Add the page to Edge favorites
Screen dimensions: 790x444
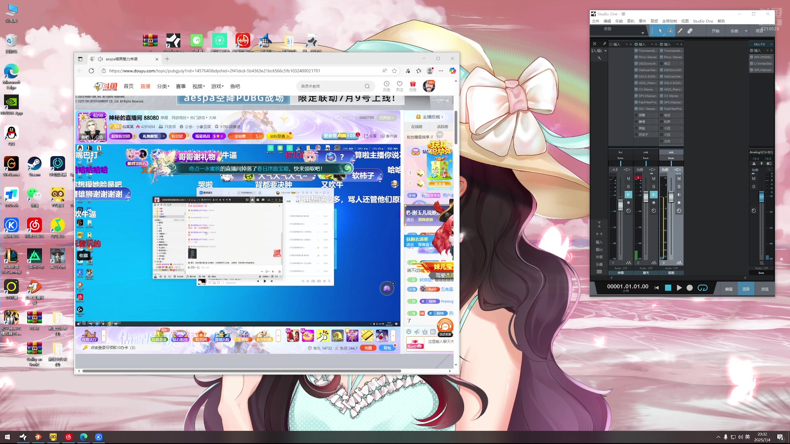pos(394,71)
